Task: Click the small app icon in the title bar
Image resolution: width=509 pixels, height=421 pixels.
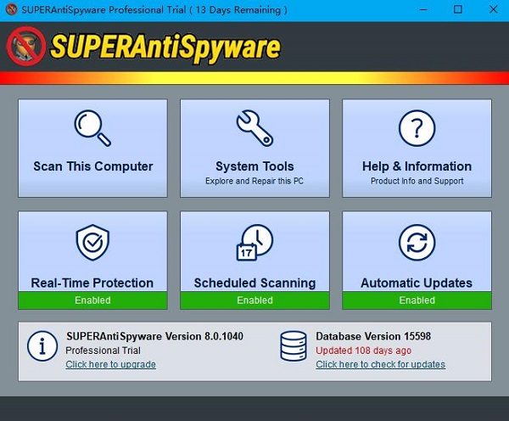Action: (11, 9)
